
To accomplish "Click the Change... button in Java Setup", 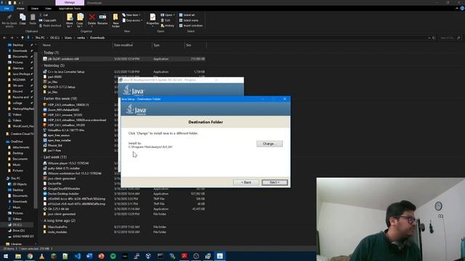I will (x=270, y=144).
